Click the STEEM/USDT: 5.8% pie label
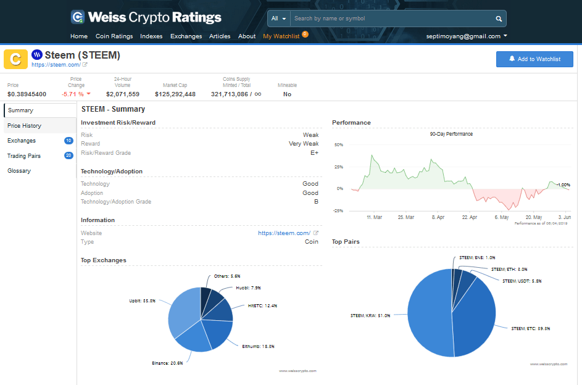Screen dimensions: 582x385 [522, 281]
